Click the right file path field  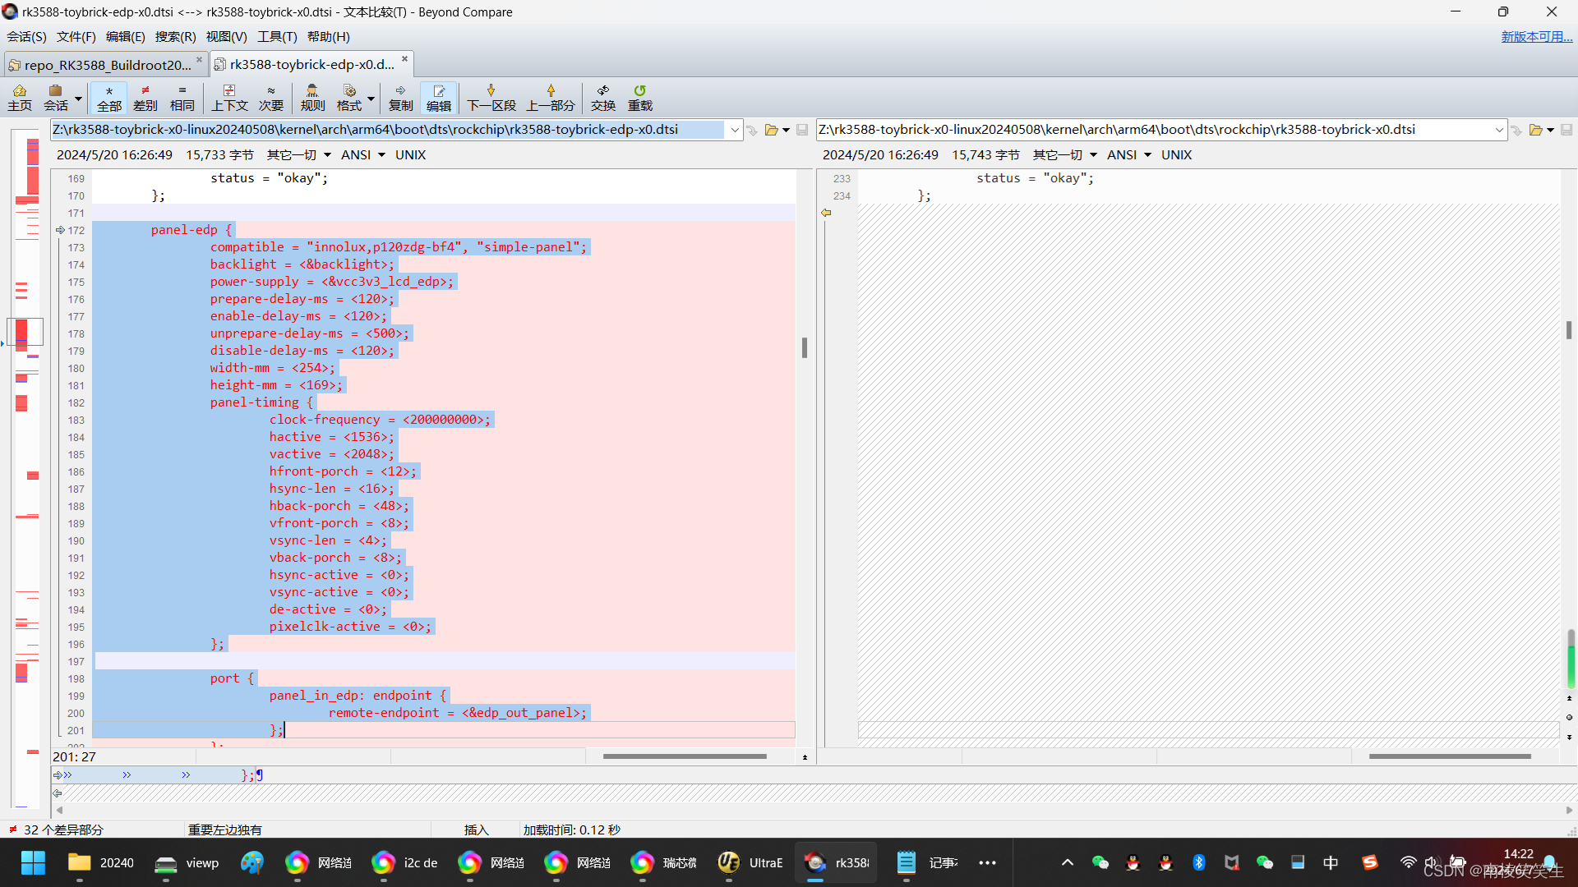[x=1151, y=130]
